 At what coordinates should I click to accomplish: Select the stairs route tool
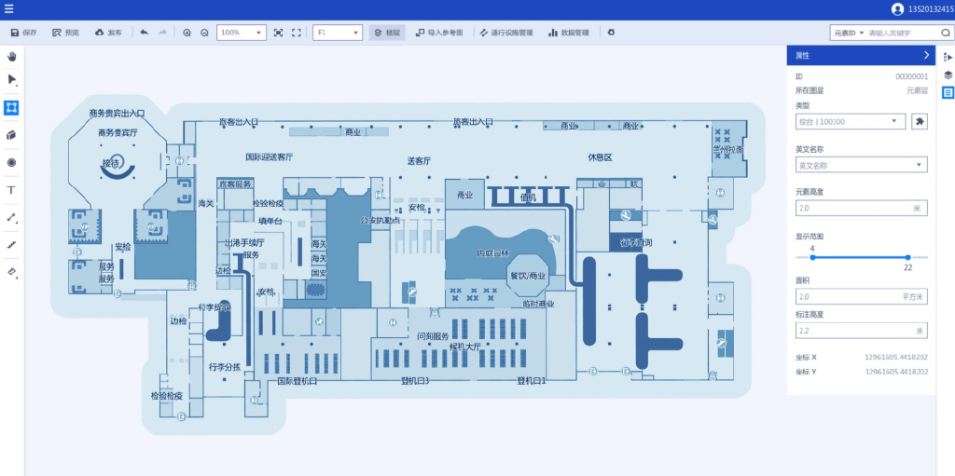point(11,245)
